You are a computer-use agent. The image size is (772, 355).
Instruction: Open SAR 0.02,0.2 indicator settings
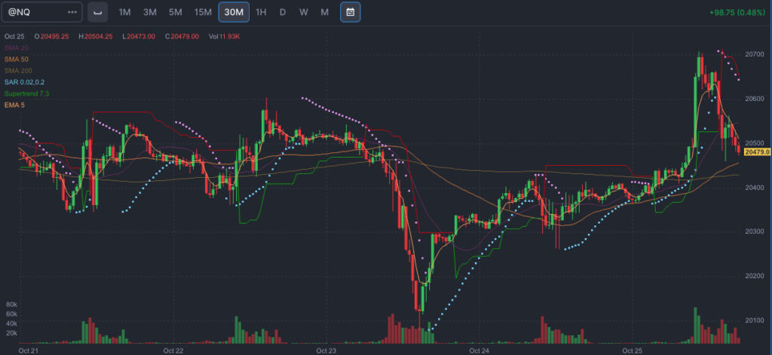(x=25, y=81)
